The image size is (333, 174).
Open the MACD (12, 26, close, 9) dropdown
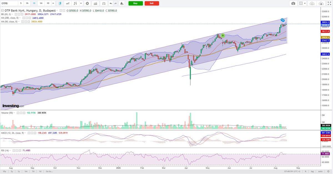26,133
